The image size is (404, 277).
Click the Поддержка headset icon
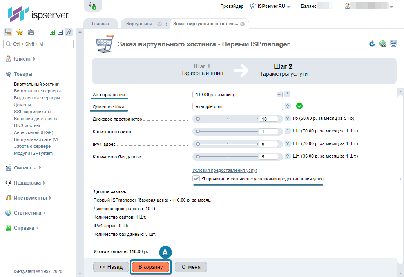9,182
